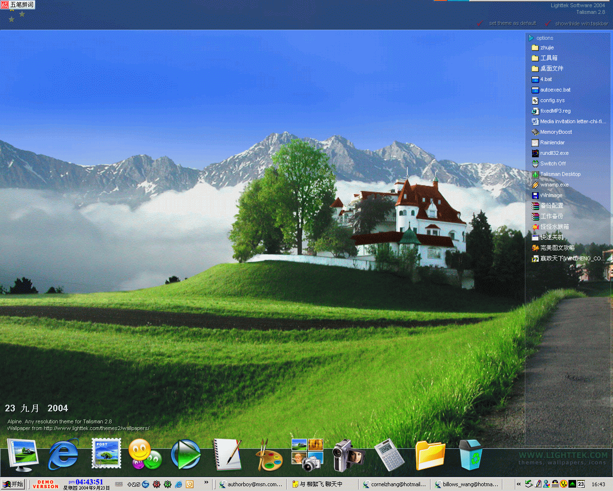The width and height of the screenshot is (613, 491).
Task: Launch the postage stamp mail icon
Action: point(106,454)
